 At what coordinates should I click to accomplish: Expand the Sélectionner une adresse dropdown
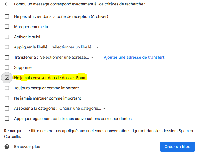(67, 57)
